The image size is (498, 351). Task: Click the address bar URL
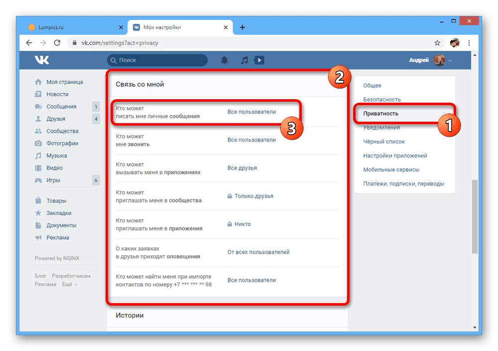click(120, 42)
